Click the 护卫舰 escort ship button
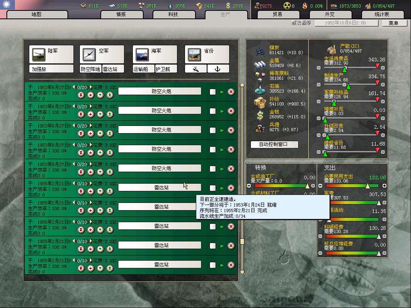 [x=166, y=69]
